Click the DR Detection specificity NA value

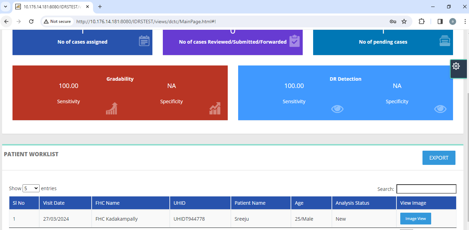pyautogui.click(x=397, y=86)
